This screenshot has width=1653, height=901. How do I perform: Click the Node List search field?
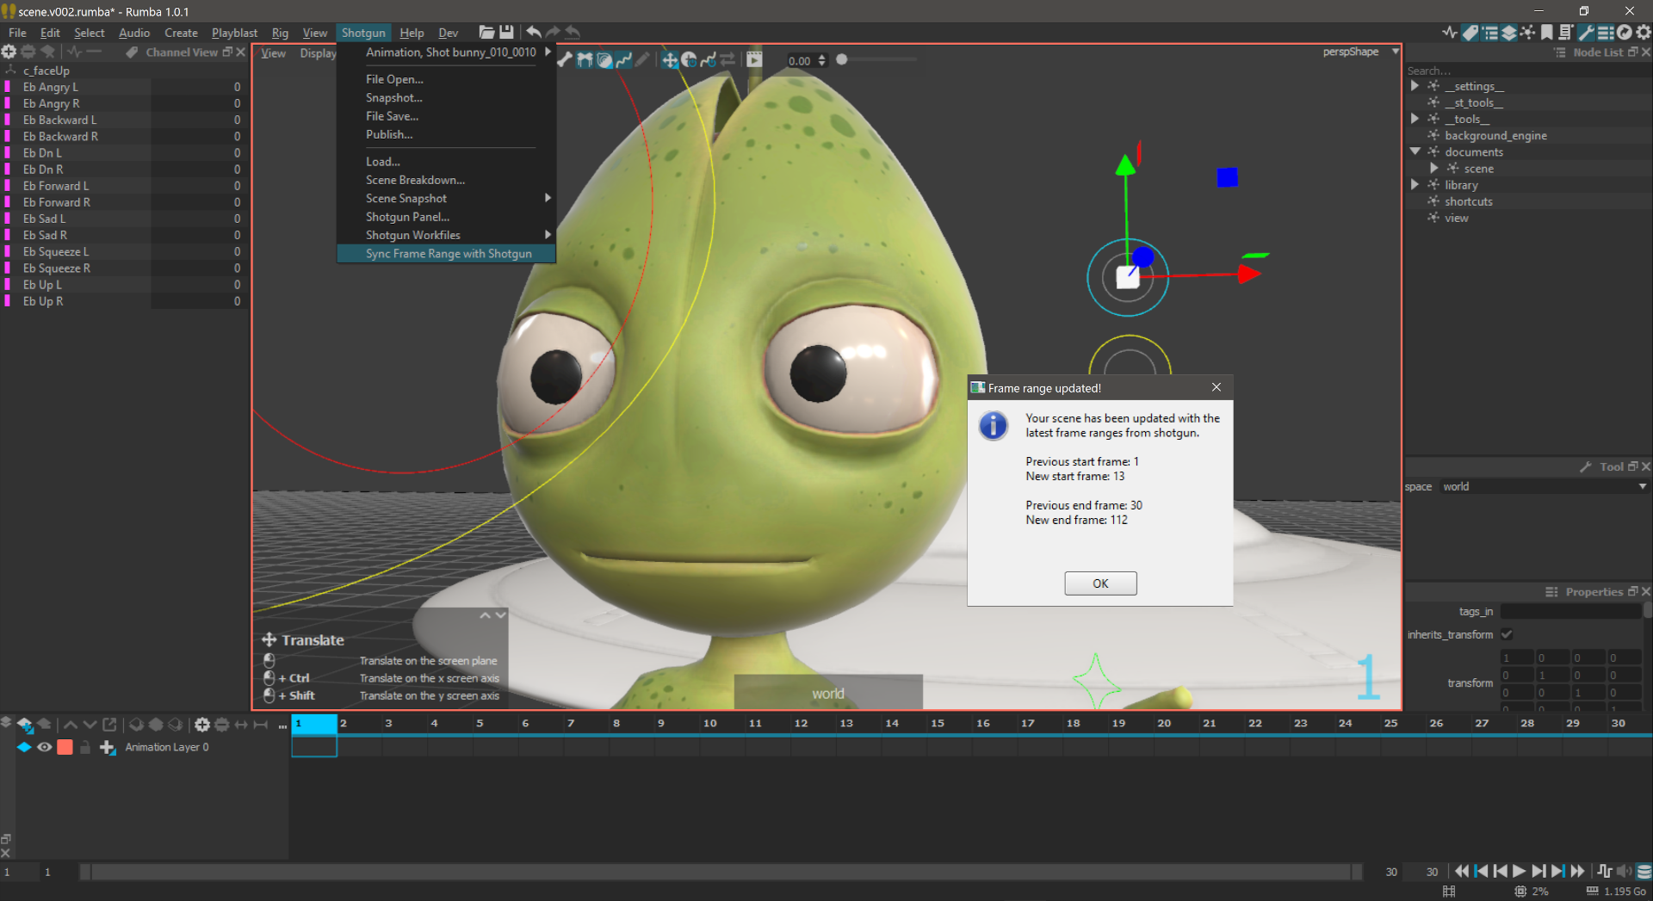[1528, 71]
